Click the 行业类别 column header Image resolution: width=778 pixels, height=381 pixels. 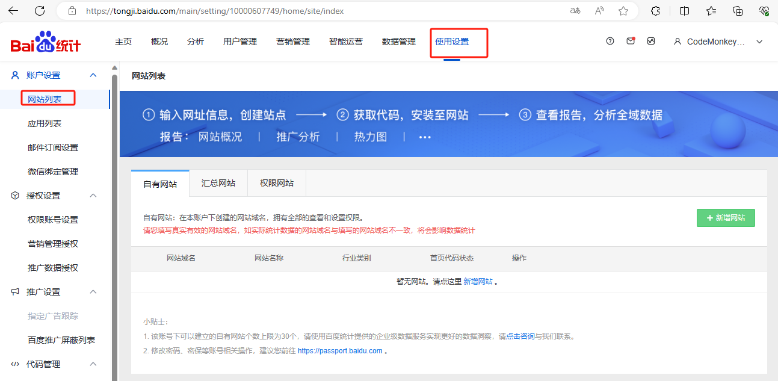click(x=357, y=258)
